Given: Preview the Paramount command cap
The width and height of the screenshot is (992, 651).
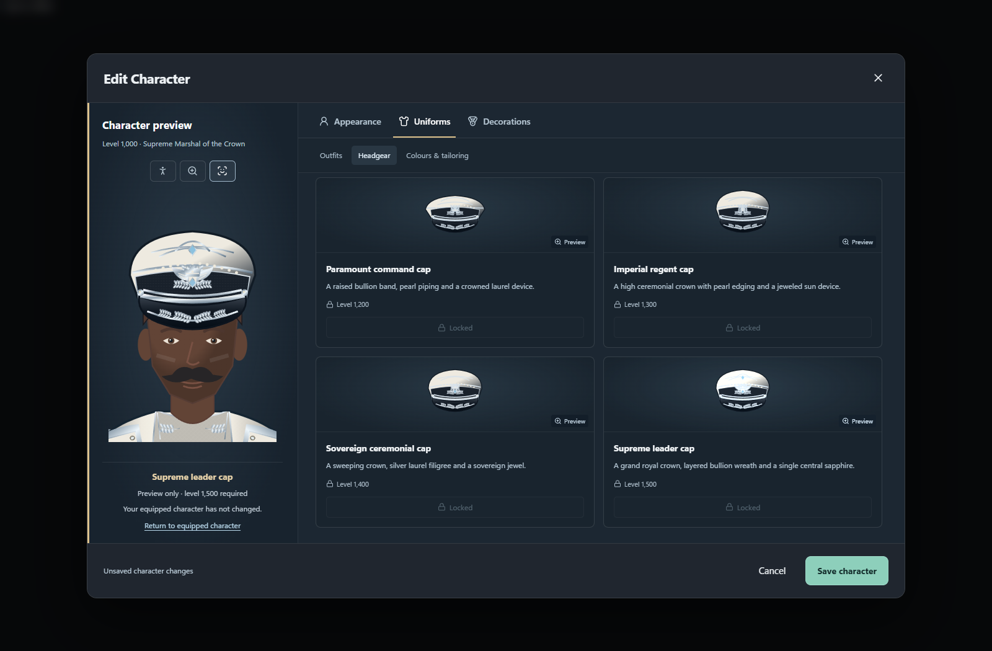Looking at the screenshot, I should click(x=570, y=242).
